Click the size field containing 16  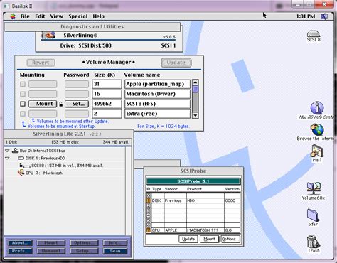(x=107, y=94)
